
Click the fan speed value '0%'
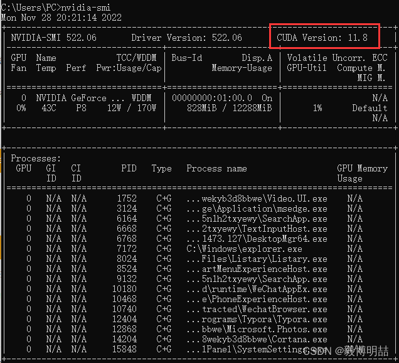[x=21, y=108]
